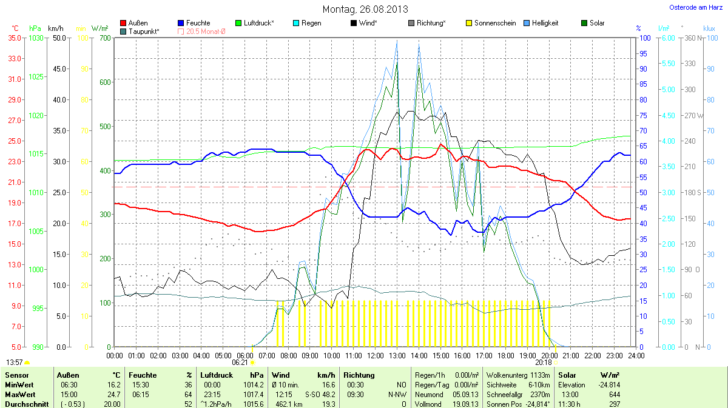Click the blue Feuchte legend swatch
This screenshot has height=408, width=728.
pos(181,23)
